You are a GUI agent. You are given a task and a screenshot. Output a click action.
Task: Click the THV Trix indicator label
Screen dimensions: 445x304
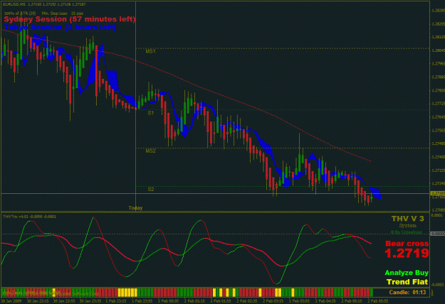[x=29, y=217]
